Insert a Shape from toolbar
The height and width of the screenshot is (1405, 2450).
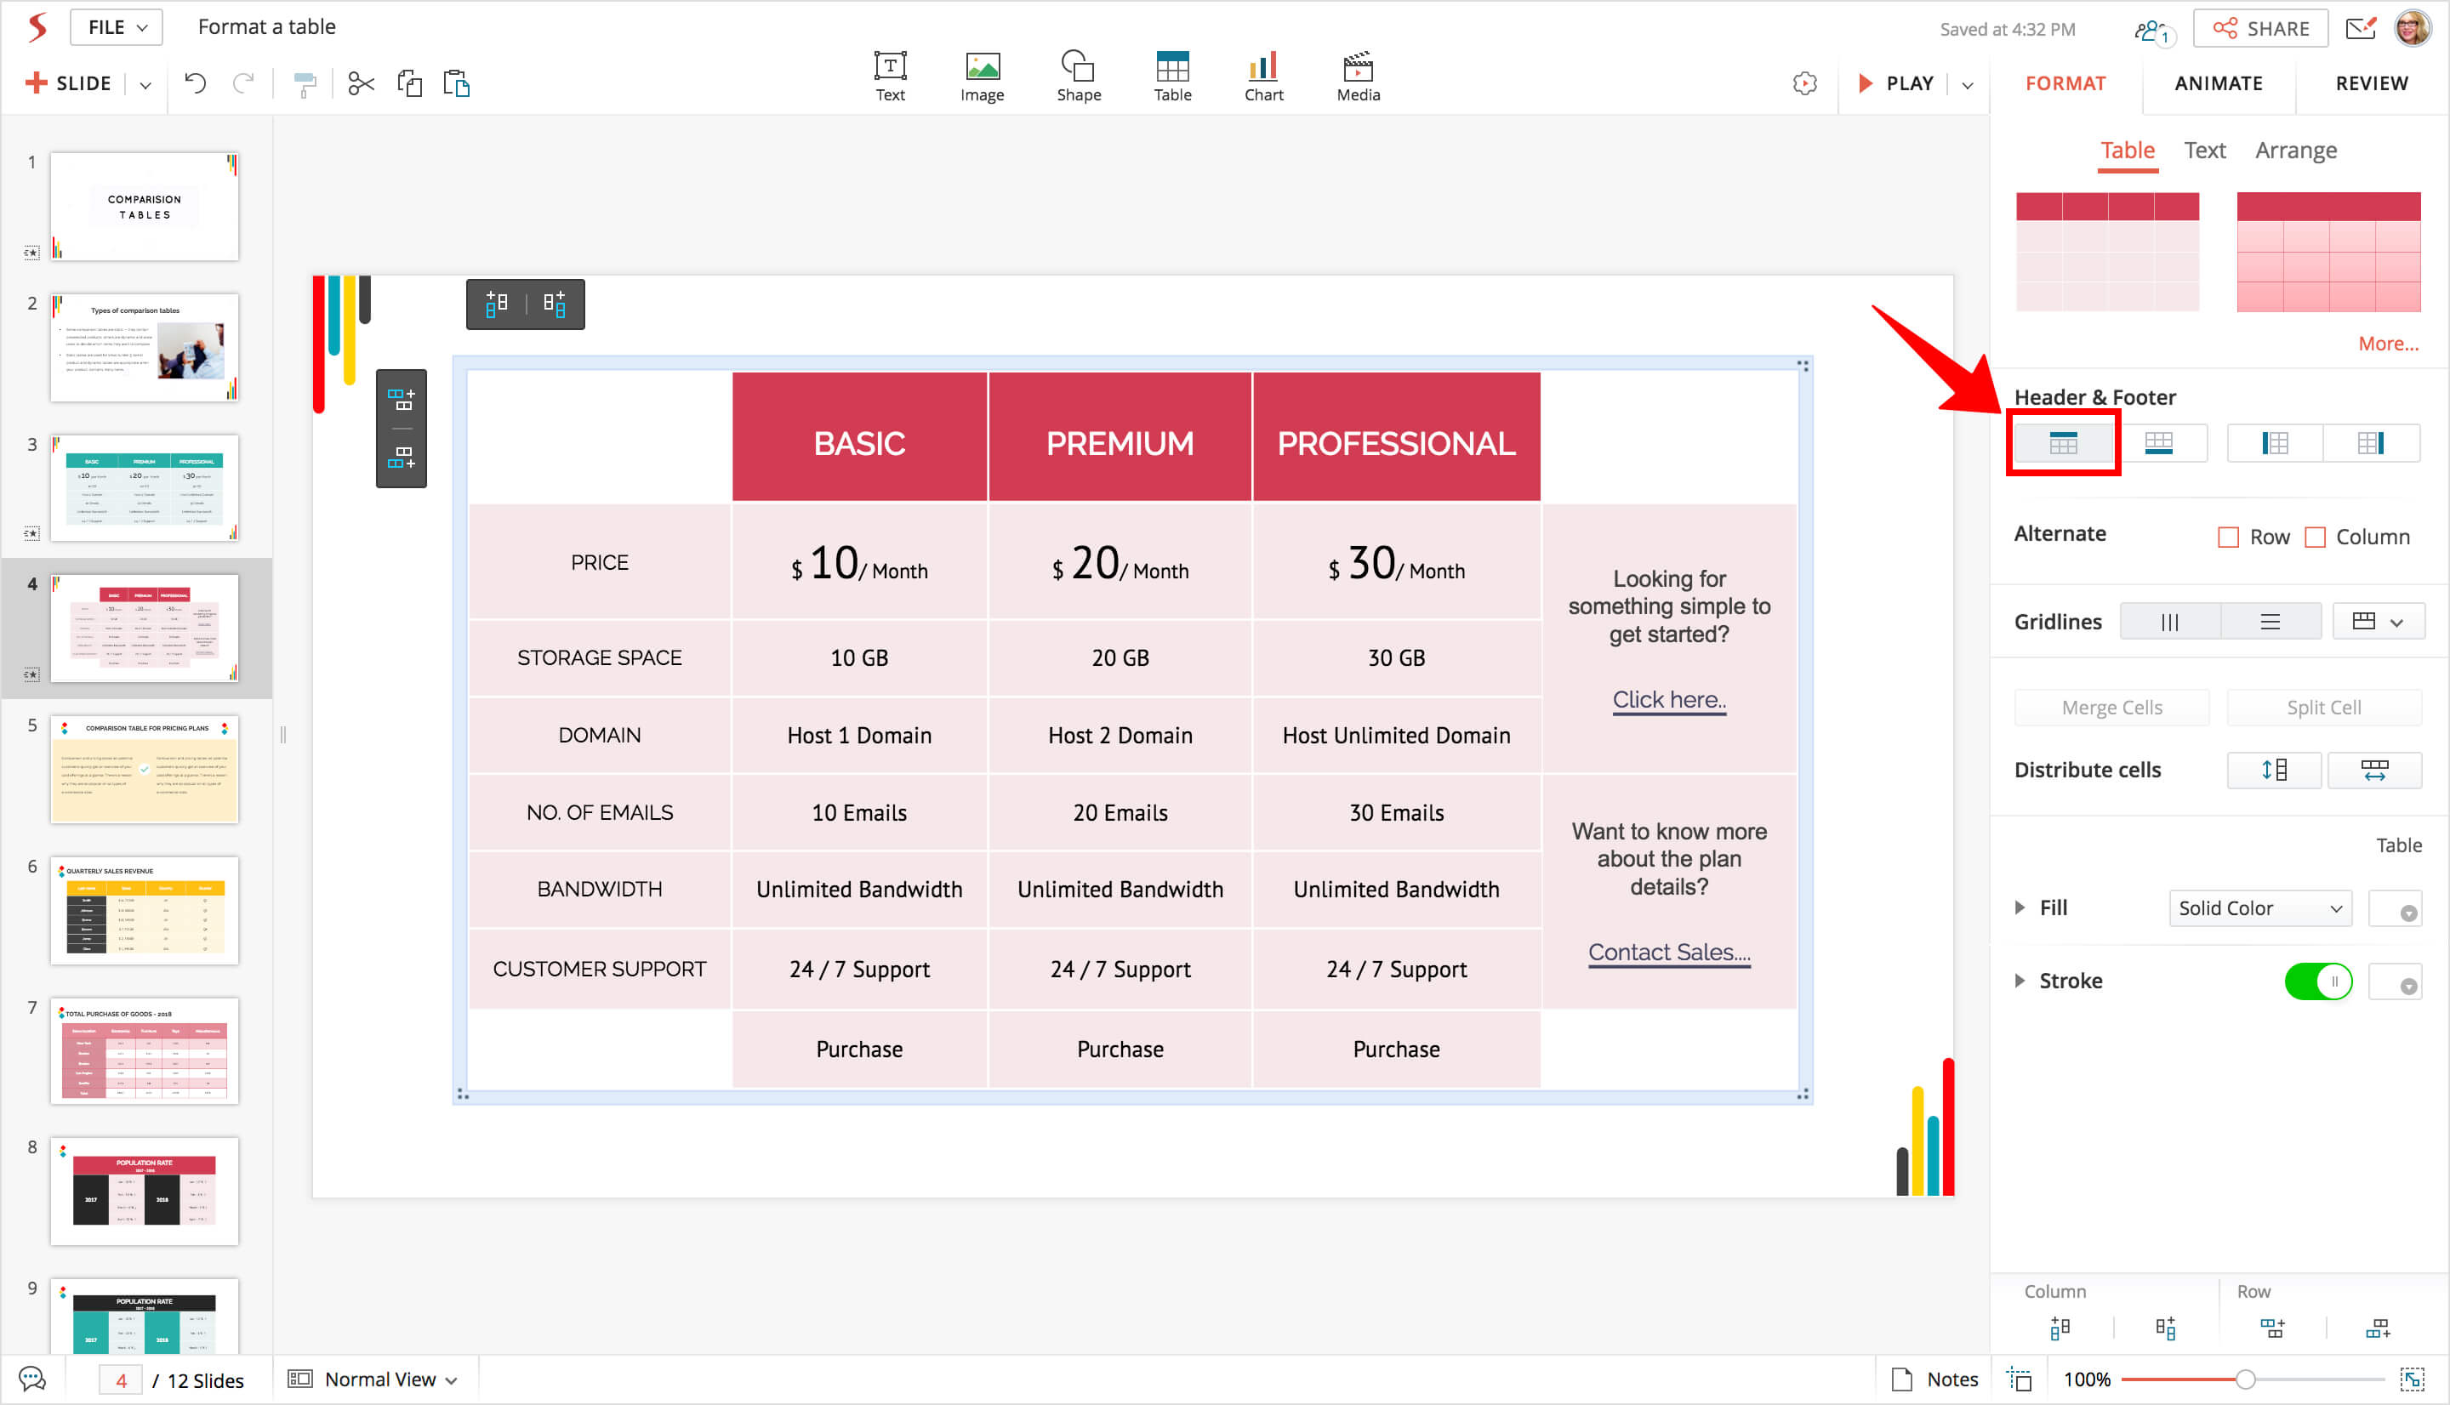pyautogui.click(x=1078, y=75)
